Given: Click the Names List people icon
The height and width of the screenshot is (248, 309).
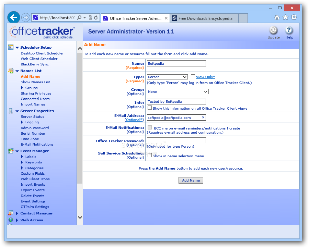Looking at the screenshot, I should [x=11, y=71].
